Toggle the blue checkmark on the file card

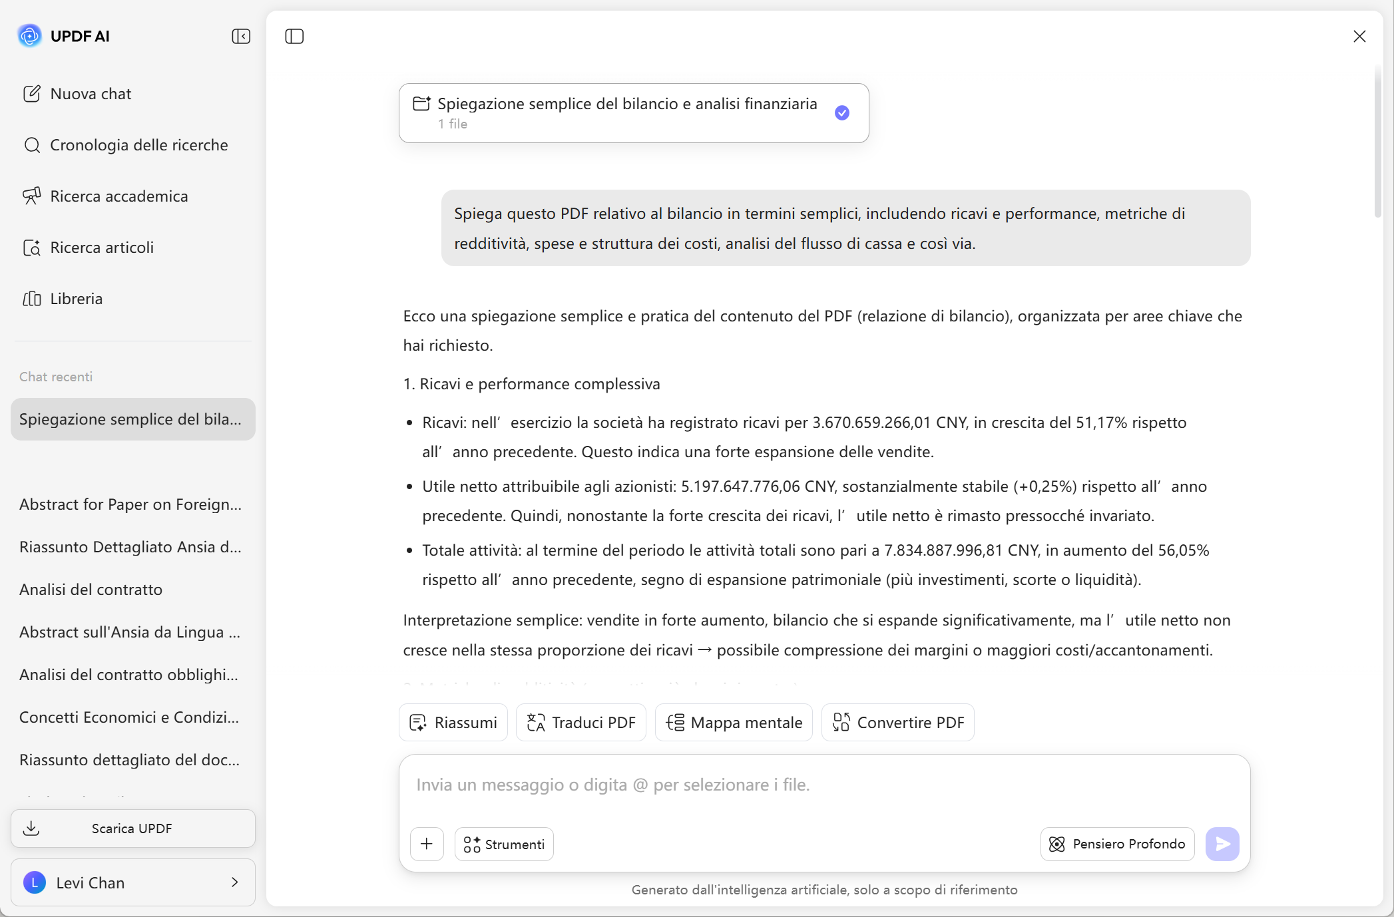point(842,113)
